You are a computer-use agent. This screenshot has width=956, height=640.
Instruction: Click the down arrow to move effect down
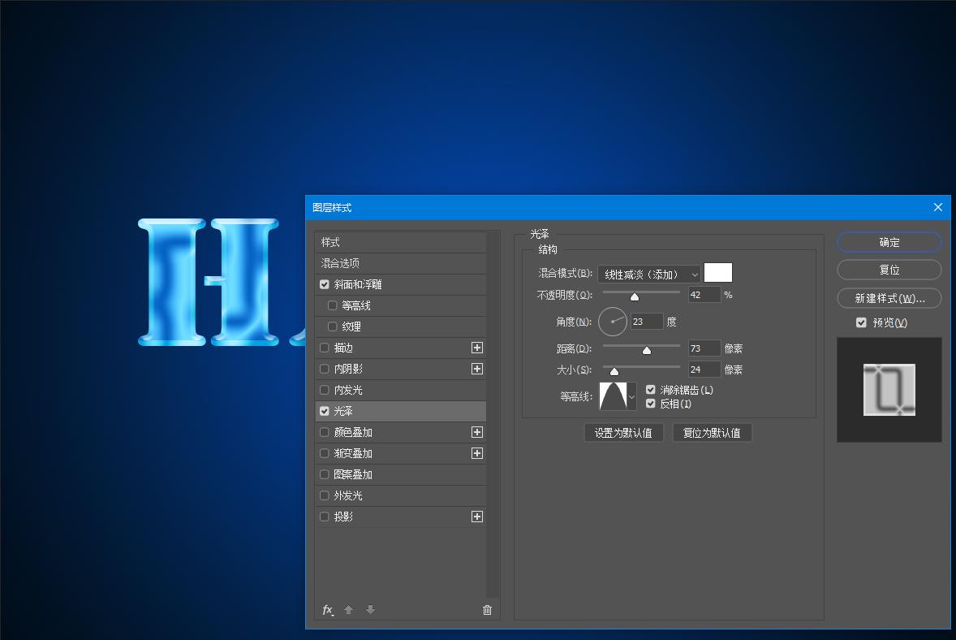(370, 610)
